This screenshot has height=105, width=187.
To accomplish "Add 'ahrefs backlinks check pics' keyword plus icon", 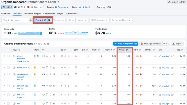I will tap(14, 56).
